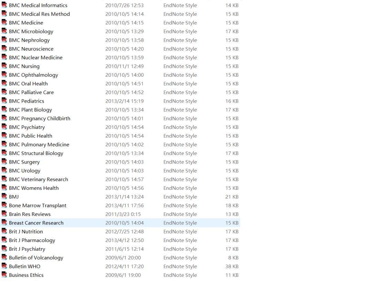Screen dimensions: 372x282
Task: Select the icon beside BMC Veterinary Research
Action: [x=4, y=179]
